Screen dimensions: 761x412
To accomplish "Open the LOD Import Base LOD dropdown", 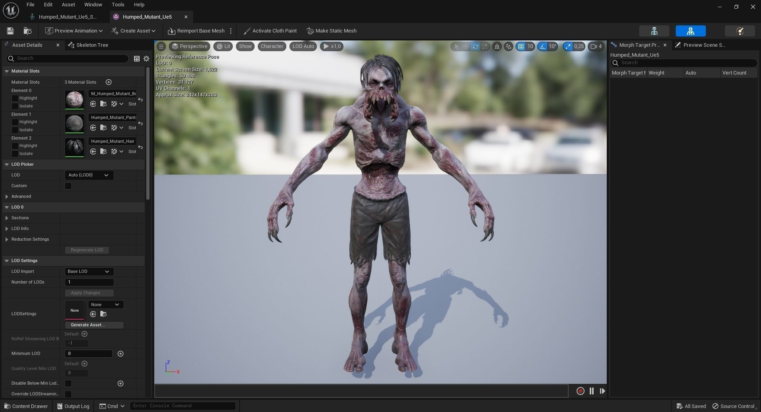I will pos(89,272).
